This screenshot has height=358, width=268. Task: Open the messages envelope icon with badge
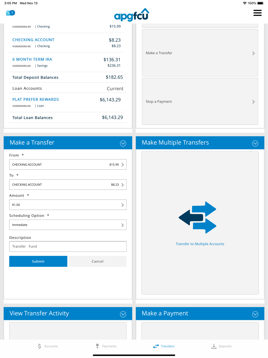coord(10,13)
